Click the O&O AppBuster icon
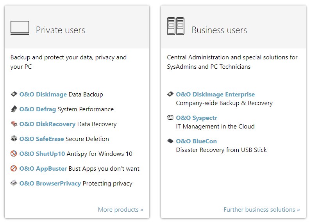This screenshot has height=223, width=311. tap(14, 168)
